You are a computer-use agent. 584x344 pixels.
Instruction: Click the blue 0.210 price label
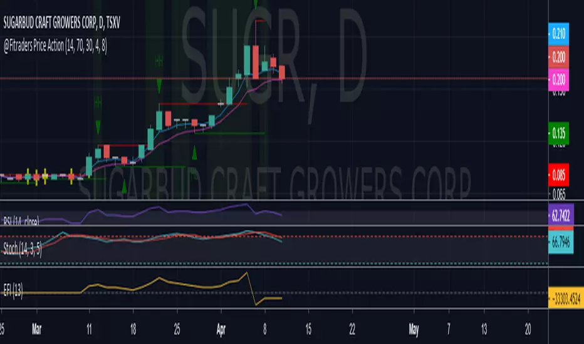558,34
